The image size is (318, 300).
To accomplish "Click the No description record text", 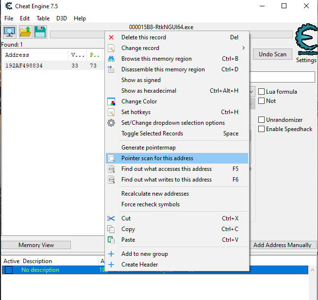I will pyautogui.click(x=40, y=270).
